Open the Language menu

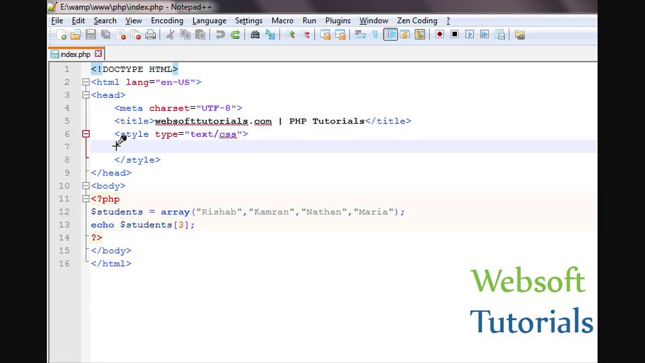click(x=209, y=21)
